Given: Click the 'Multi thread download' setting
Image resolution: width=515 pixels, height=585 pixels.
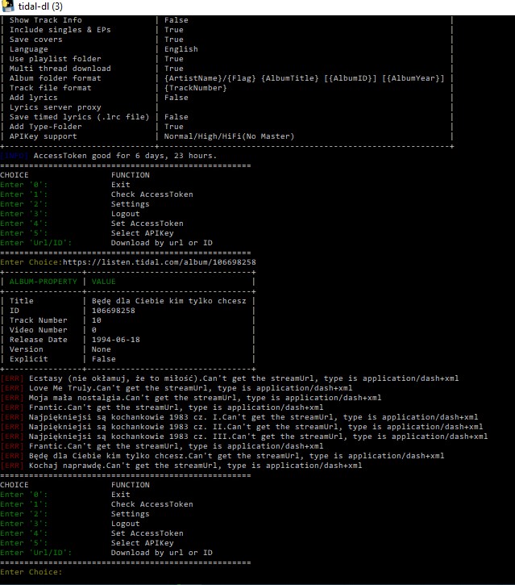Looking at the screenshot, I should (x=60, y=69).
